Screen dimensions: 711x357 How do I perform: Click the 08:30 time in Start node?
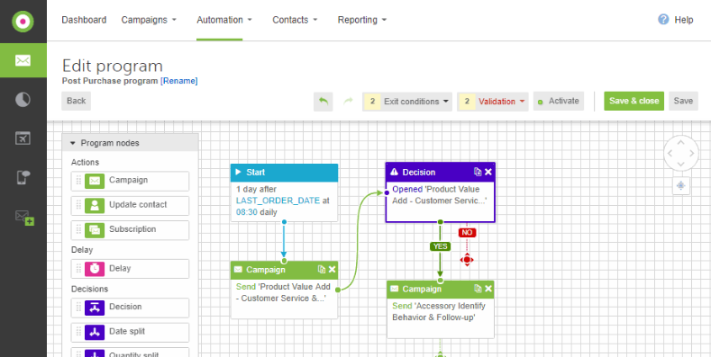coord(247,211)
